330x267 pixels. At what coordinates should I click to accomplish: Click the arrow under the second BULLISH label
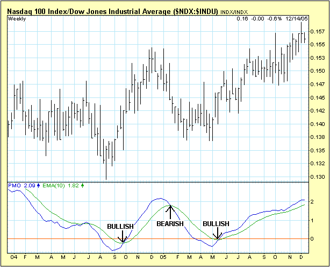pyautogui.click(x=217, y=234)
